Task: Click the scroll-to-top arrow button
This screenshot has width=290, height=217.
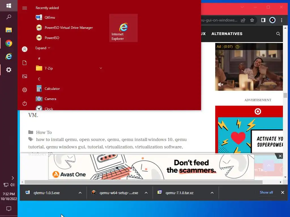Action: coord(268,165)
